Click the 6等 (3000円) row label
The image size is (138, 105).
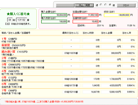click(10, 84)
